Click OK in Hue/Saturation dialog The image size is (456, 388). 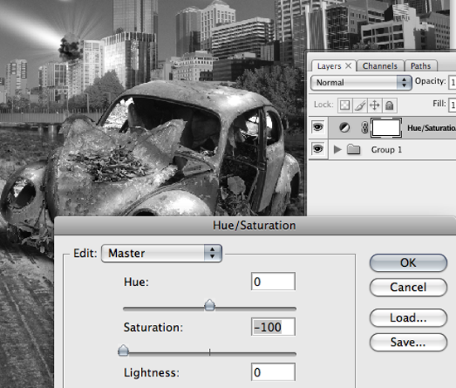point(408,263)
